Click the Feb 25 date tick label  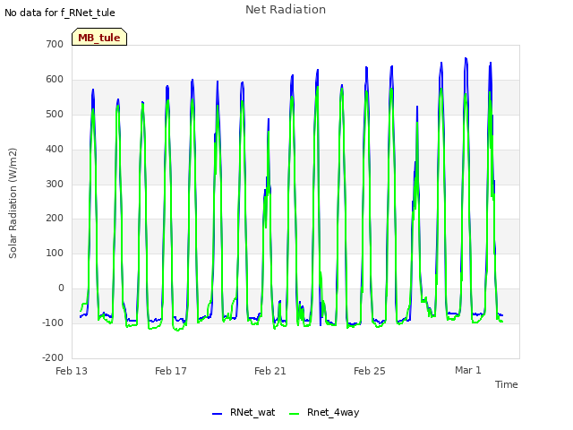pyautogui.click(x=370, y=371)
